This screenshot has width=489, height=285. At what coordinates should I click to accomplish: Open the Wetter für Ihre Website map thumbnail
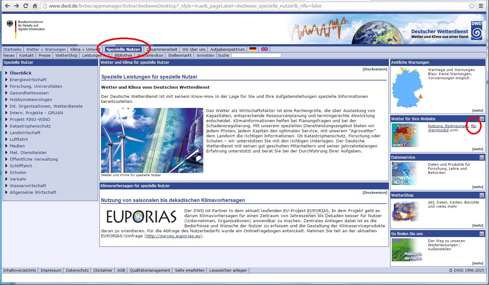click(405, 135)
